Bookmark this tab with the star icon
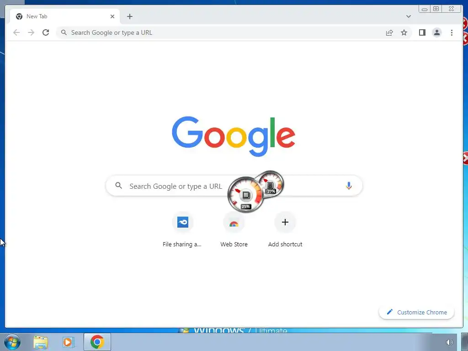 point(404,32)
